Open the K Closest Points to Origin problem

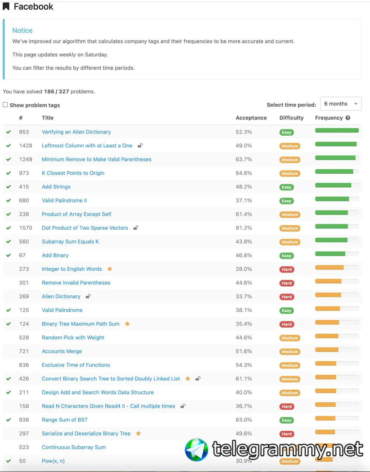click(73, 173)
